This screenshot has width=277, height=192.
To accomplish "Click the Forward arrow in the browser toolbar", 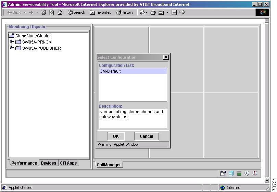I will click(x=31, y=12).
